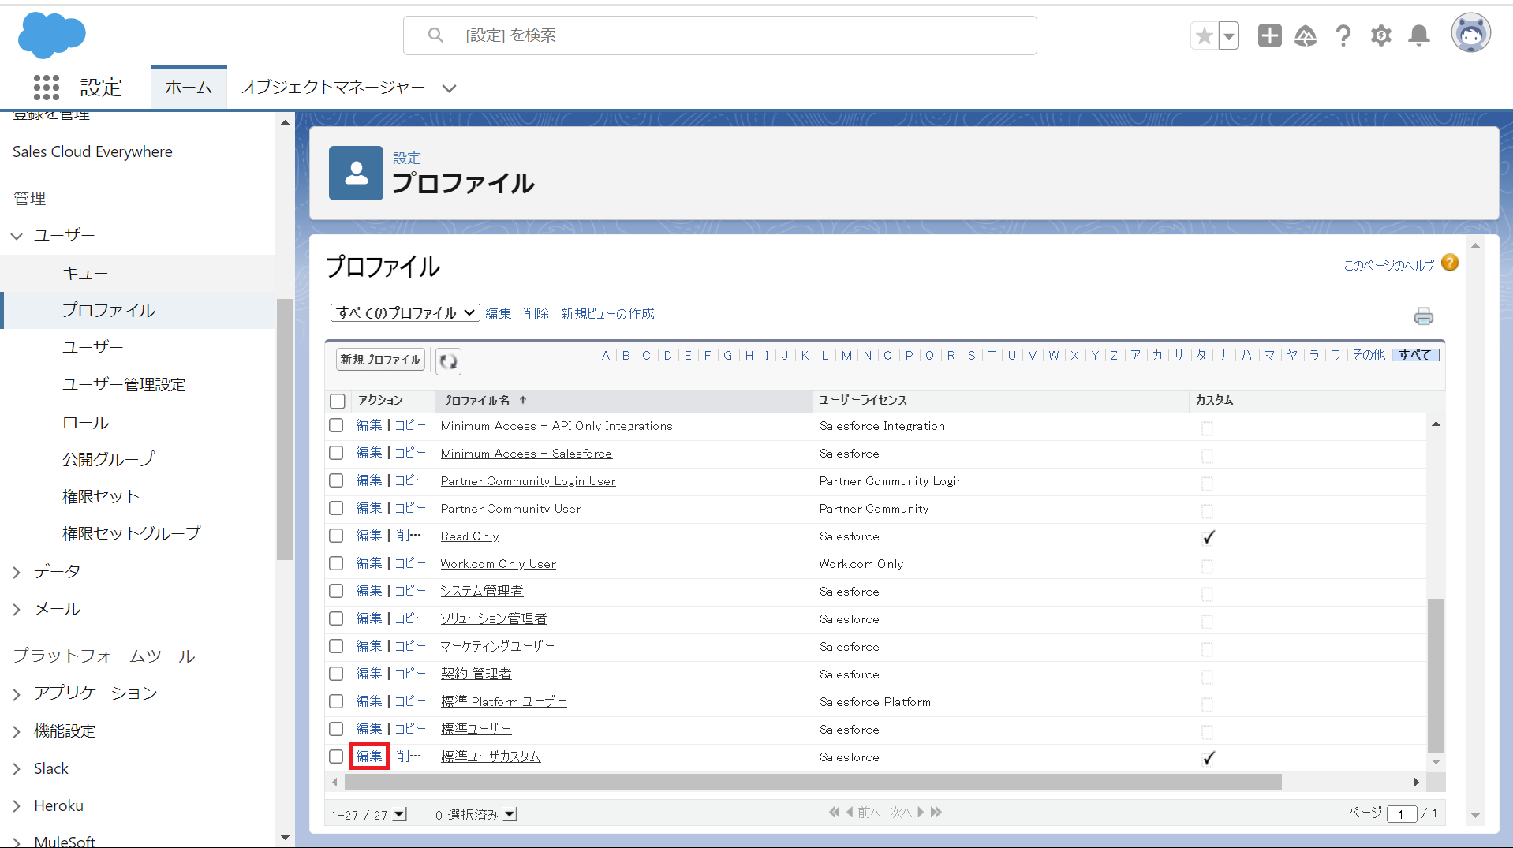The height and width of the screenshot is (848, 1513).
Task: Expand the データ sidebar section
Action: click(17, 572)
